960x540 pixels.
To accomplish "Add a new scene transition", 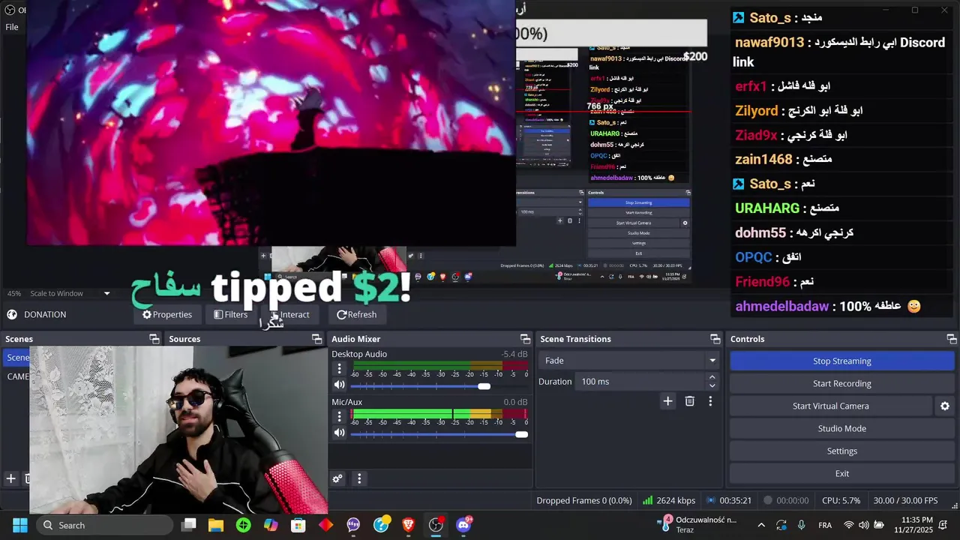I will [667, 401].
